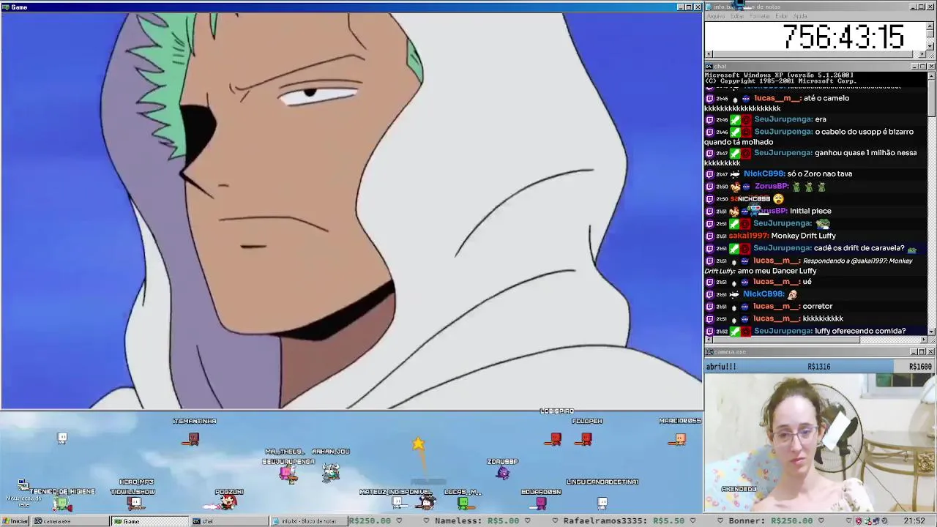Click the anime video in Game window
This screenshot has width=937, height=527.
(x=351, y=211)
